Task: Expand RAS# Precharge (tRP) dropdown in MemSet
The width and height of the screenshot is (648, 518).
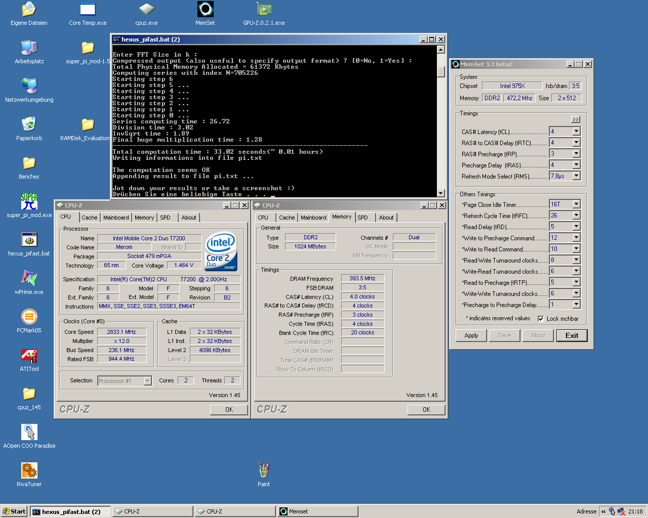Action: [x=576, y=154]
